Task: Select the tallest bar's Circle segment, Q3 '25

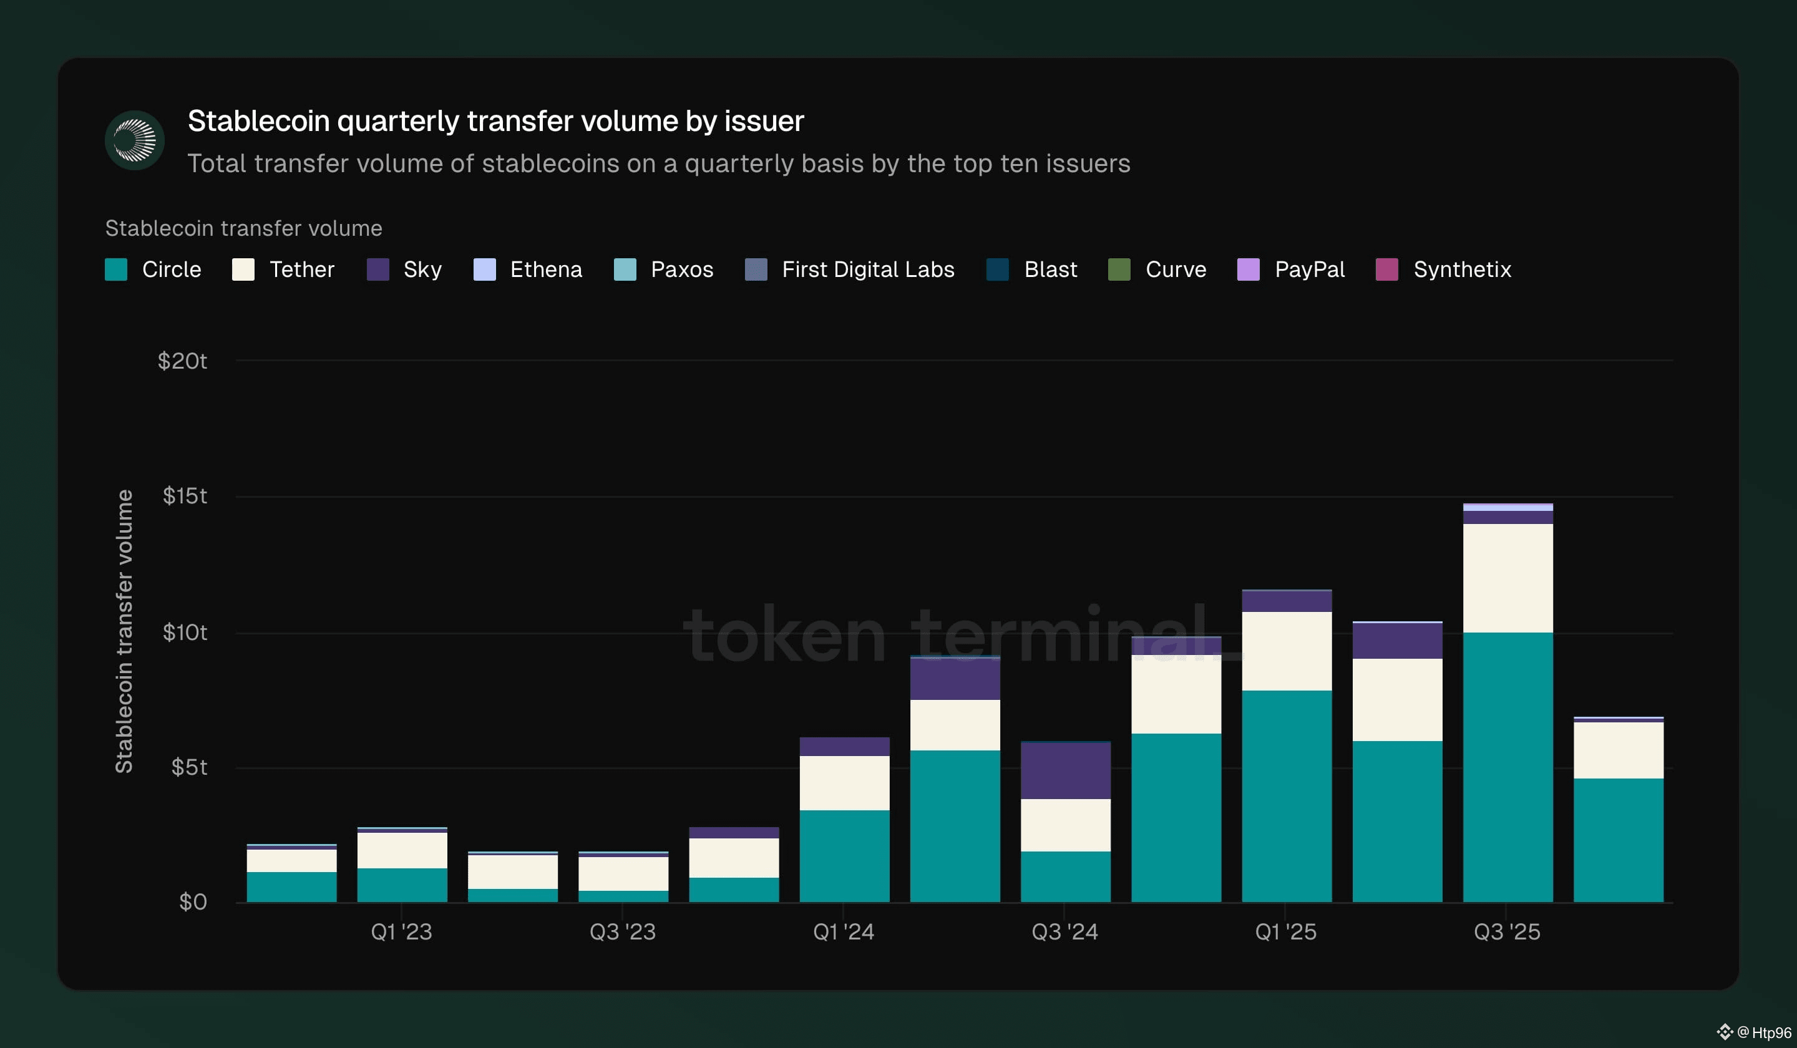Action: point(1507,767)
